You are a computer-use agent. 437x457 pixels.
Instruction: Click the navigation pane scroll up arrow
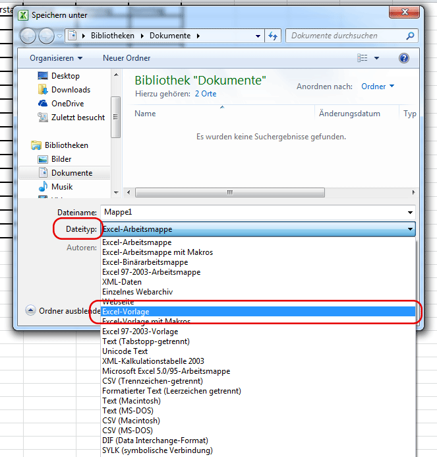[116, 75]
